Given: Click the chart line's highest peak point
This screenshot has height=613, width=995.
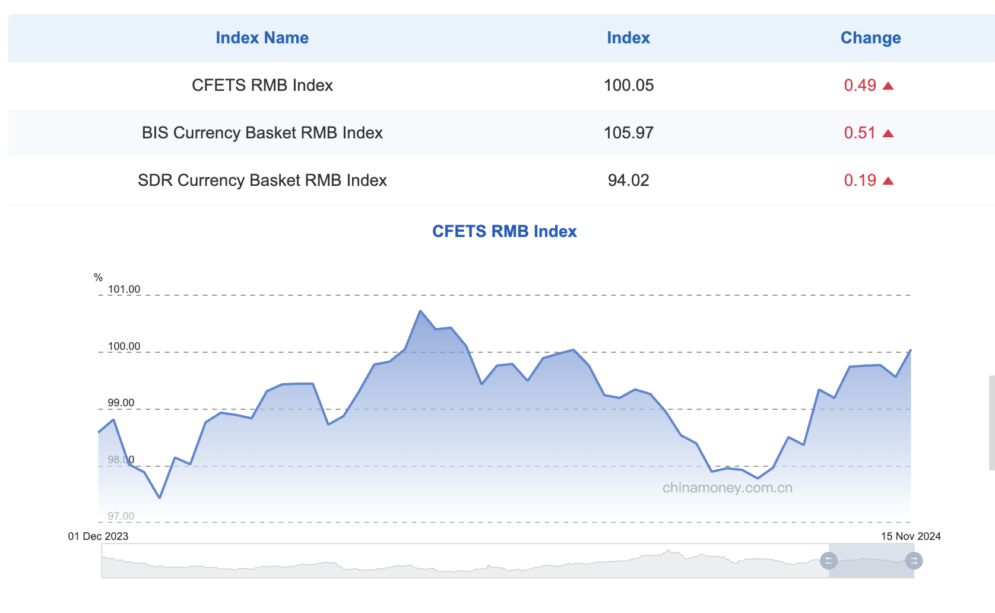Looking at the screenshot, I should (x=420, y=311).
